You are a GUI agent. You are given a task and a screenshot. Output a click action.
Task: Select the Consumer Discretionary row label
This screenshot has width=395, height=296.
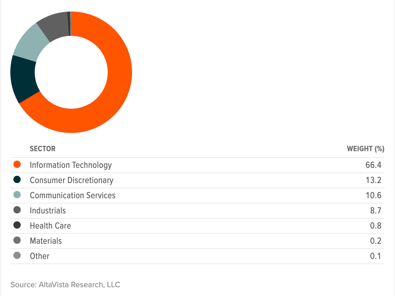click(72, 180)
